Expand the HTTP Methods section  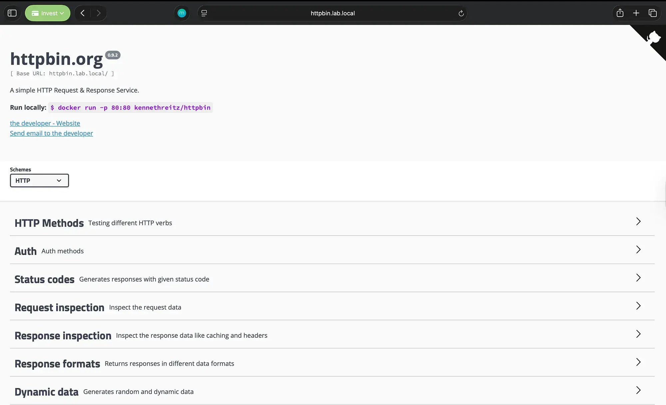(x=332, y=222)
